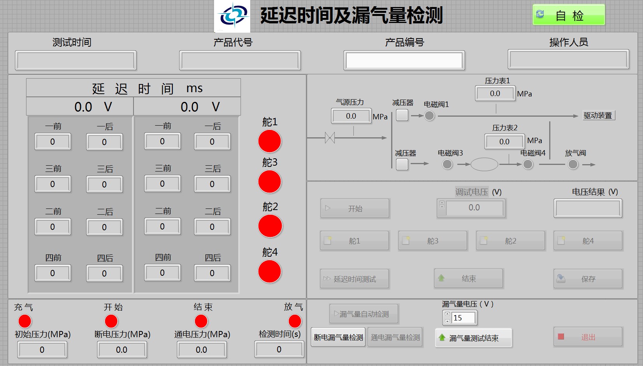Click the 通电压力(MPa) value field
Image resolution: width=643 pixels, height=366 pixels.
[x=202, y=350]
